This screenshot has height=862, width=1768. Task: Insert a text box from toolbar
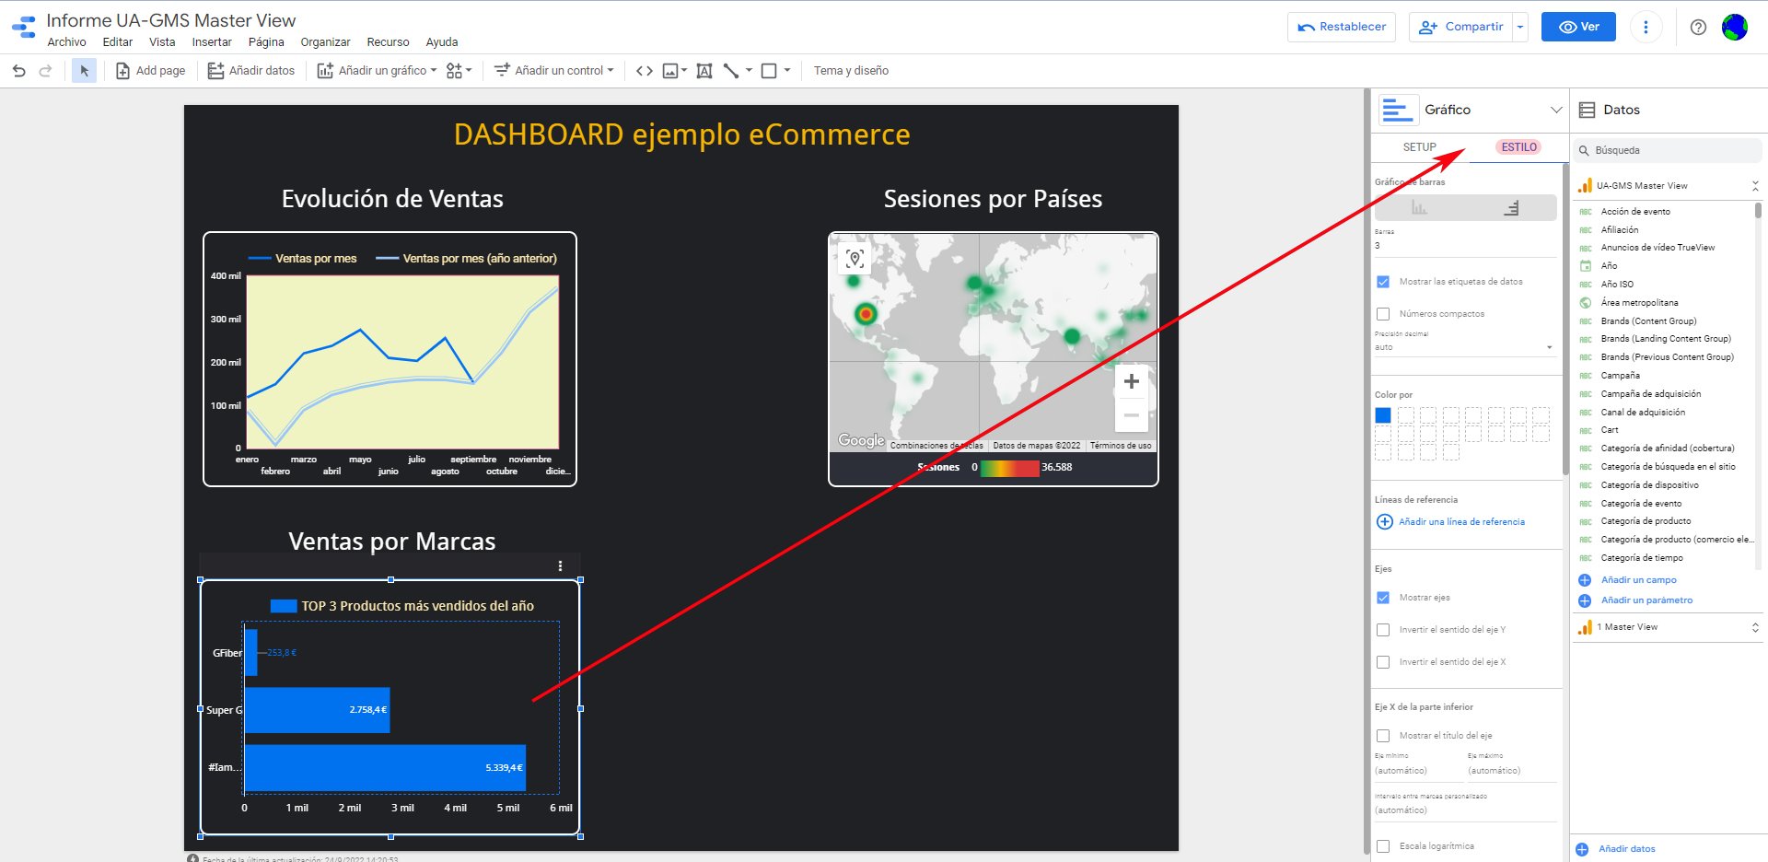[x=704, y=71]
